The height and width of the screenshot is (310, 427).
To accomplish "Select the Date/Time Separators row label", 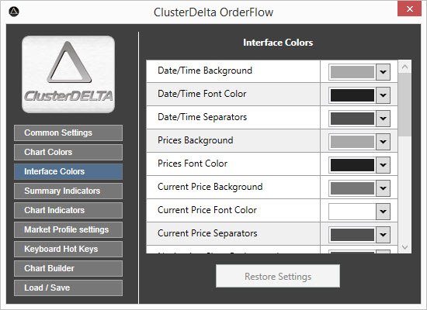I will click(202, 117).
